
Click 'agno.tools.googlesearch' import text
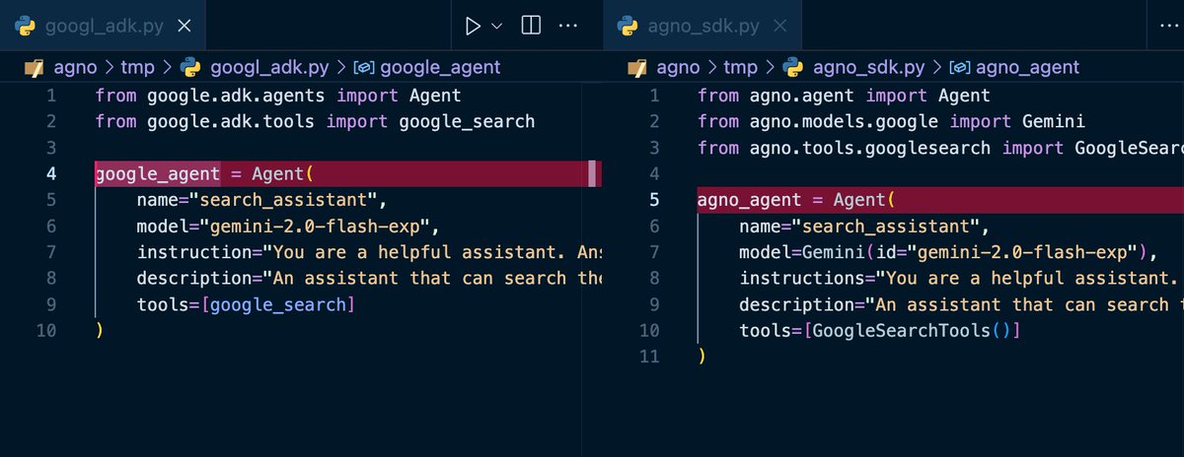(869, 148)
